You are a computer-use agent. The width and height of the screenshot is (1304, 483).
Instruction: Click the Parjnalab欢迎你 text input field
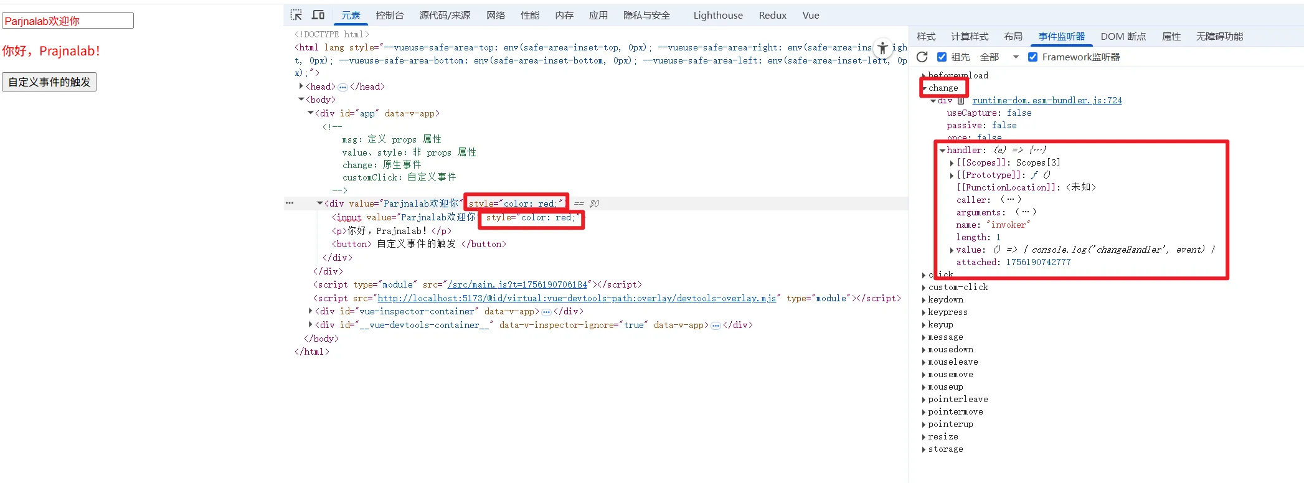point(68,21)
